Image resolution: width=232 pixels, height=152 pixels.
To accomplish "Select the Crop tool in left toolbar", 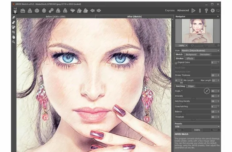I will pyautogui.click(x=13, y=32).
